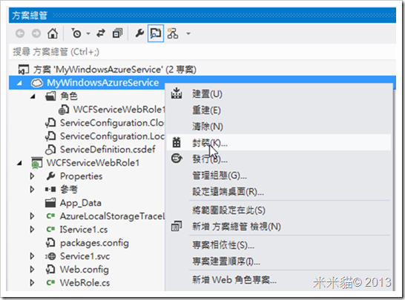Click cloud icon of MyWindowsAzureService project
The height and width of the screenshot is (300, 405).
[x=36, y=83]
